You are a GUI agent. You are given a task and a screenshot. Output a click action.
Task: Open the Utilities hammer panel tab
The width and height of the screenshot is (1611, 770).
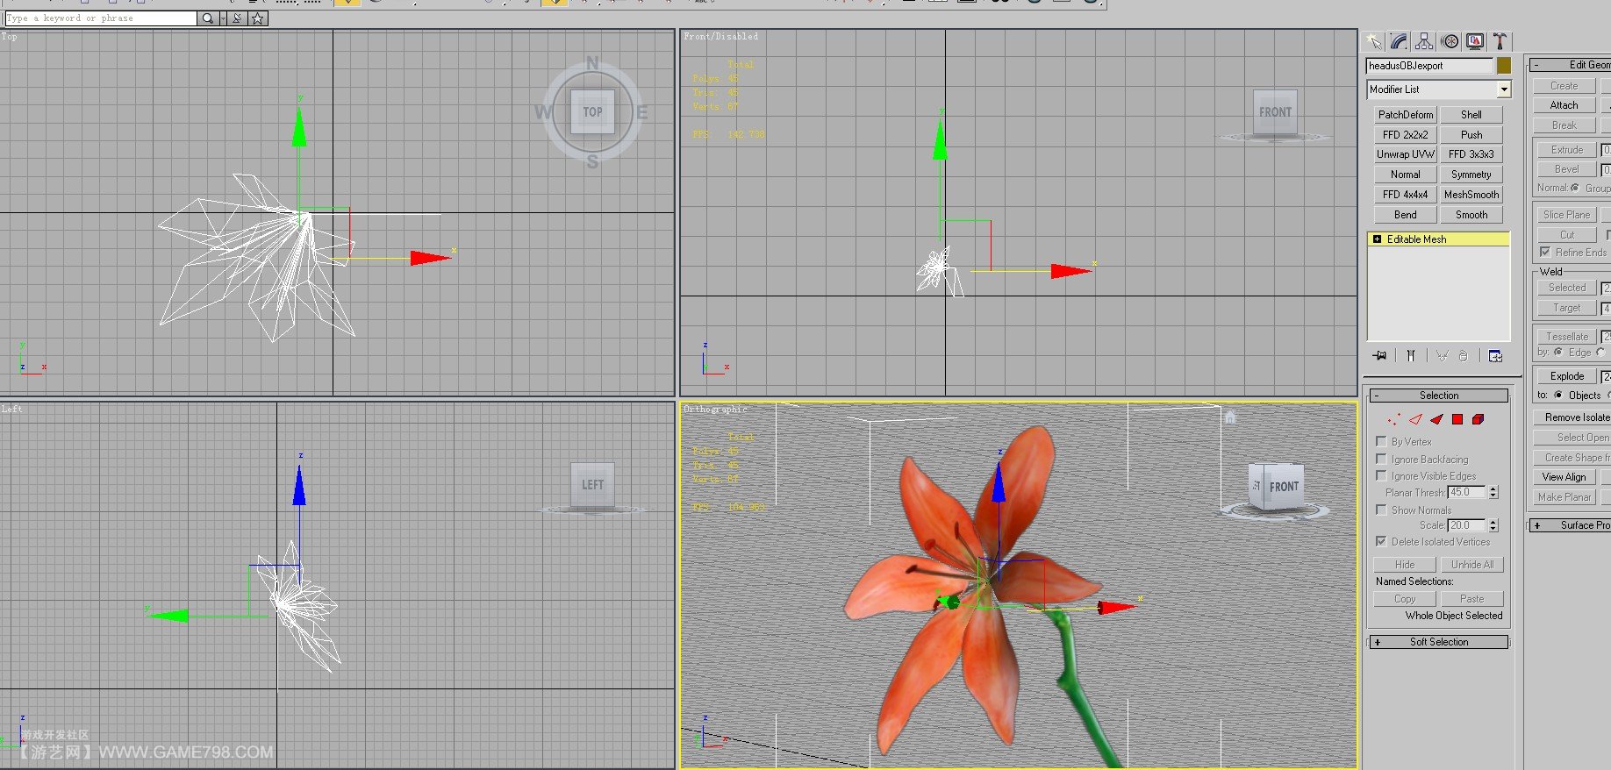(1500, 41)
